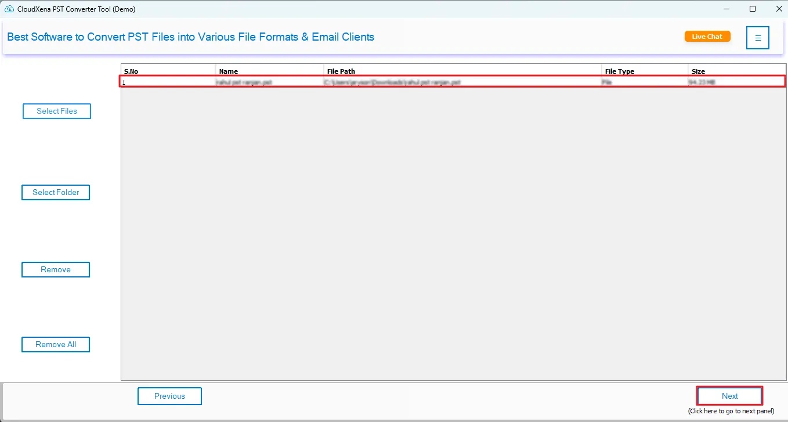Minimize the PST Converter window

point(726,9)
